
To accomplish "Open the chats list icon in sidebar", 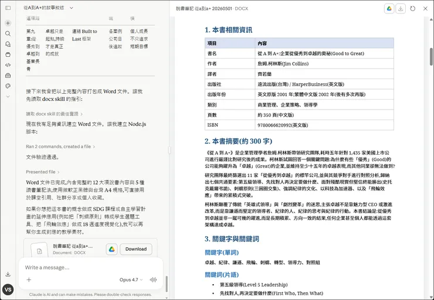I will (8, 45).
